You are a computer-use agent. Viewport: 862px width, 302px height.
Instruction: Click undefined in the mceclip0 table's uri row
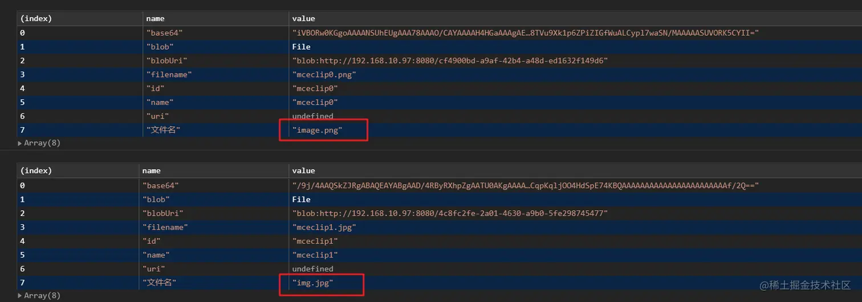[x=313, y=116]
